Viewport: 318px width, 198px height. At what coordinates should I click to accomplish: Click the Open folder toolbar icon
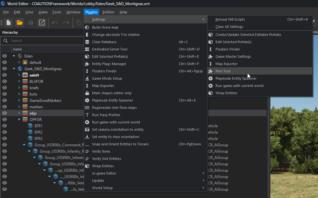pyautogui.click(x=19, y=23)
